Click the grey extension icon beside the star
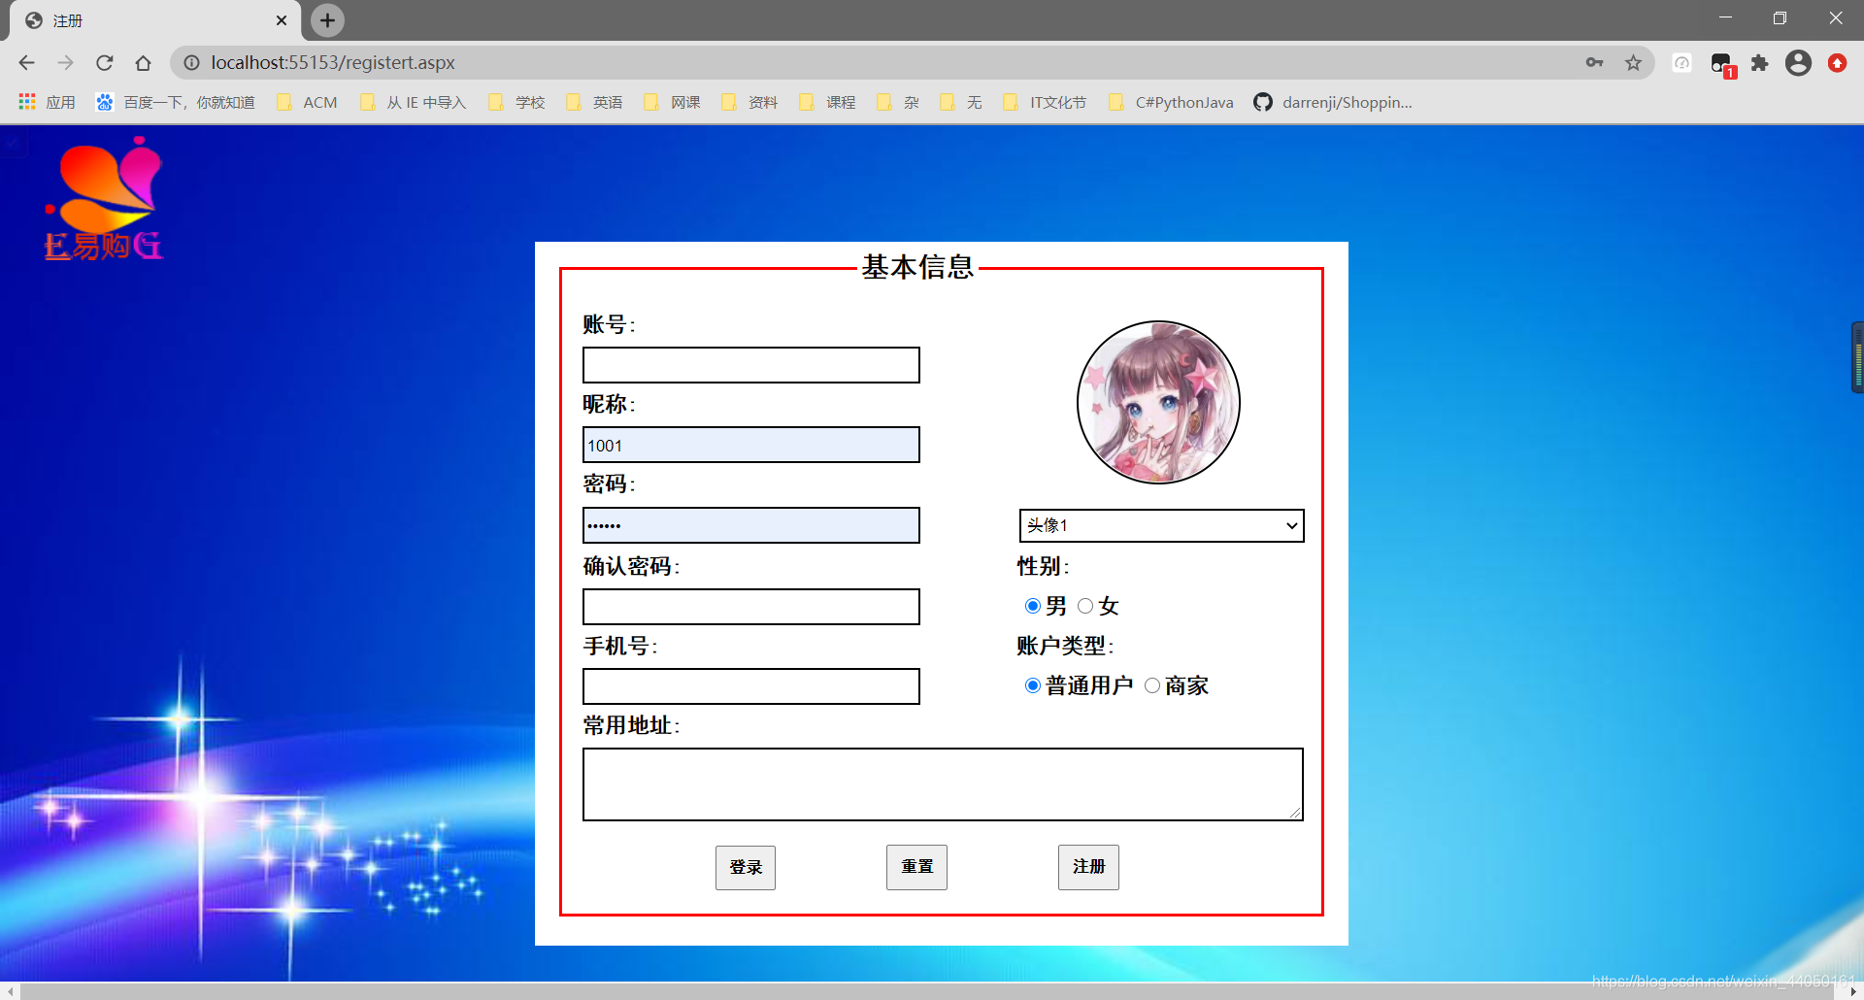The image size is (1864, 1000). (1681, 63)
